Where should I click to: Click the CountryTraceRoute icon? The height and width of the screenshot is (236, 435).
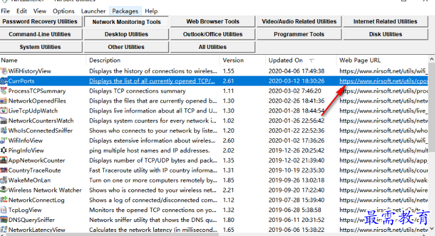(x=3, y=170)
